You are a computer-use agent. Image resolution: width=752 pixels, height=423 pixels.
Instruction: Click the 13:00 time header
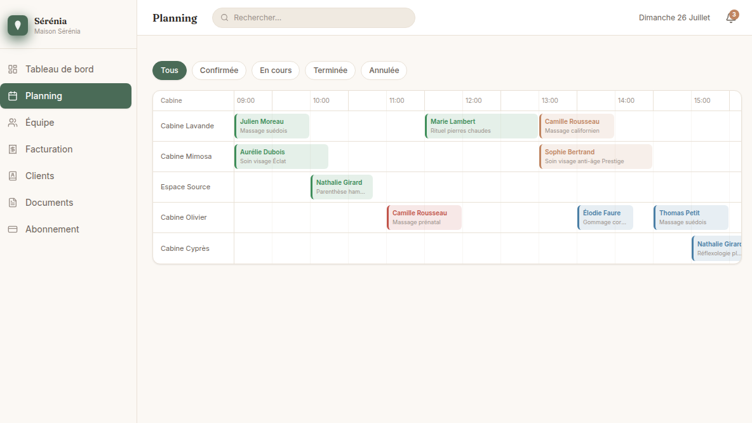point(549,101)
